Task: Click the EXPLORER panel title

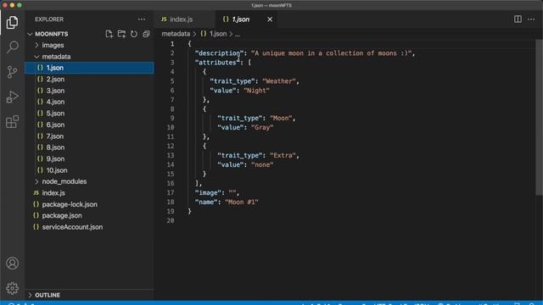Action: click(x=49, y=19)
